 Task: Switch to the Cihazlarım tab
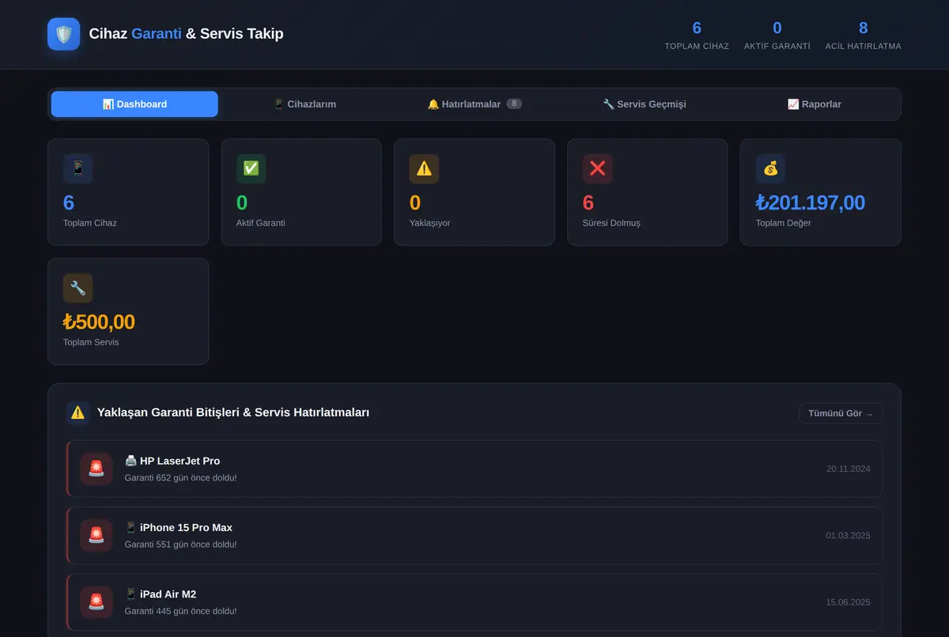pos(304,104)
